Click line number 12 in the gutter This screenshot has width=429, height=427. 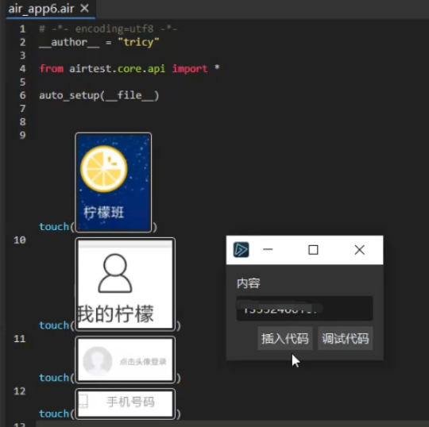(x=20, y=391)
